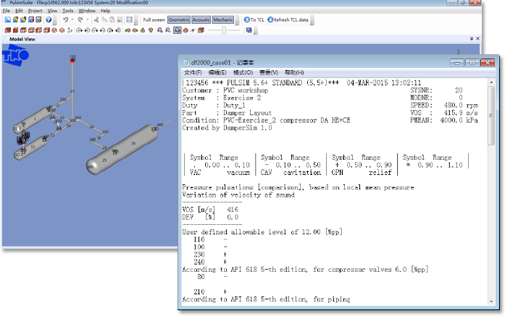Click the red cube icon before slider
Viewport: 505px width, 316px height.
point(201,30)
